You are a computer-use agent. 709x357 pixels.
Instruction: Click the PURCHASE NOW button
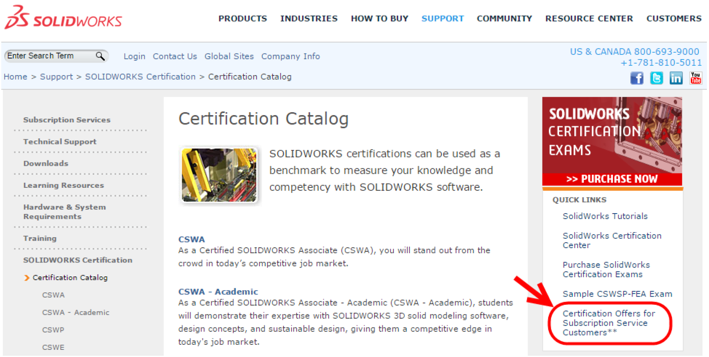[612, 179]
